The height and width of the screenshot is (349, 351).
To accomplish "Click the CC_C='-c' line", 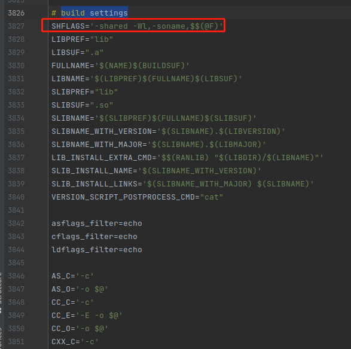I will 72,302.
